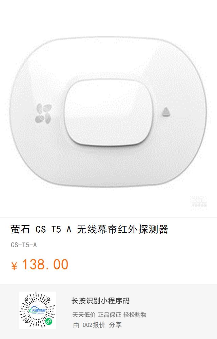Click the EZVIZ four-leaf logo on the detector
Screen dimensions: 217x339
click(43, 113)
